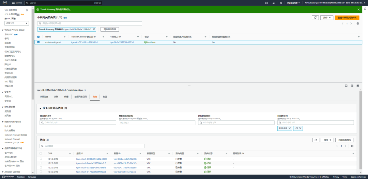Go to next page of route tables
The height and width of the screenshot is (179, 368).
coord(351,23)
